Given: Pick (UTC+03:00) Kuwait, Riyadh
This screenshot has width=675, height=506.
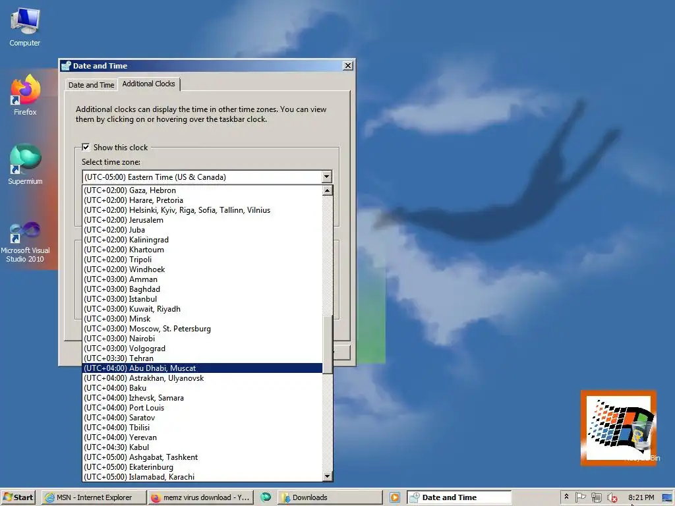Looking at the screenshot, I should pos(202,309).
